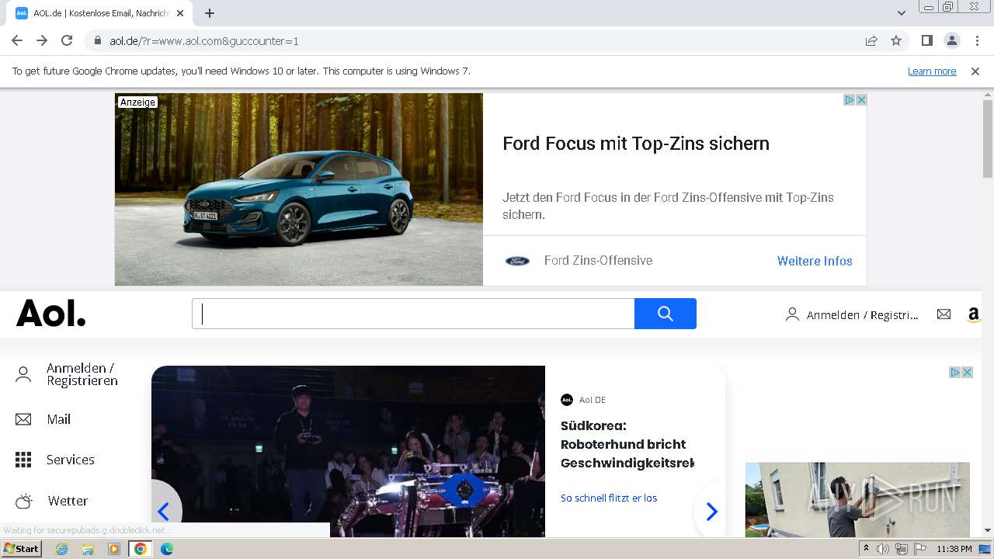
Task: Open File Explorer from taskbar
Action: click(88, 549)
